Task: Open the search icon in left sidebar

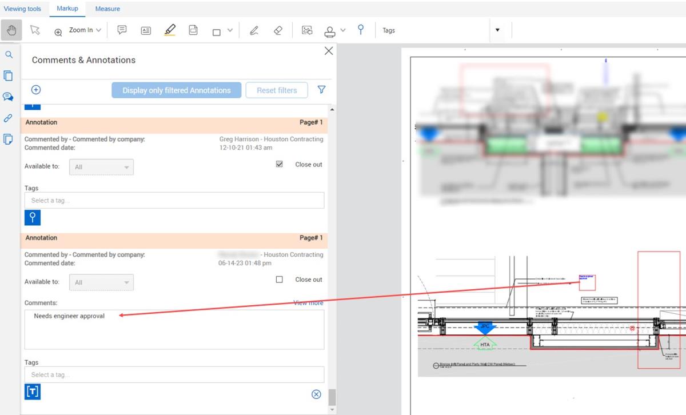Action: click(x=9, y=55)
